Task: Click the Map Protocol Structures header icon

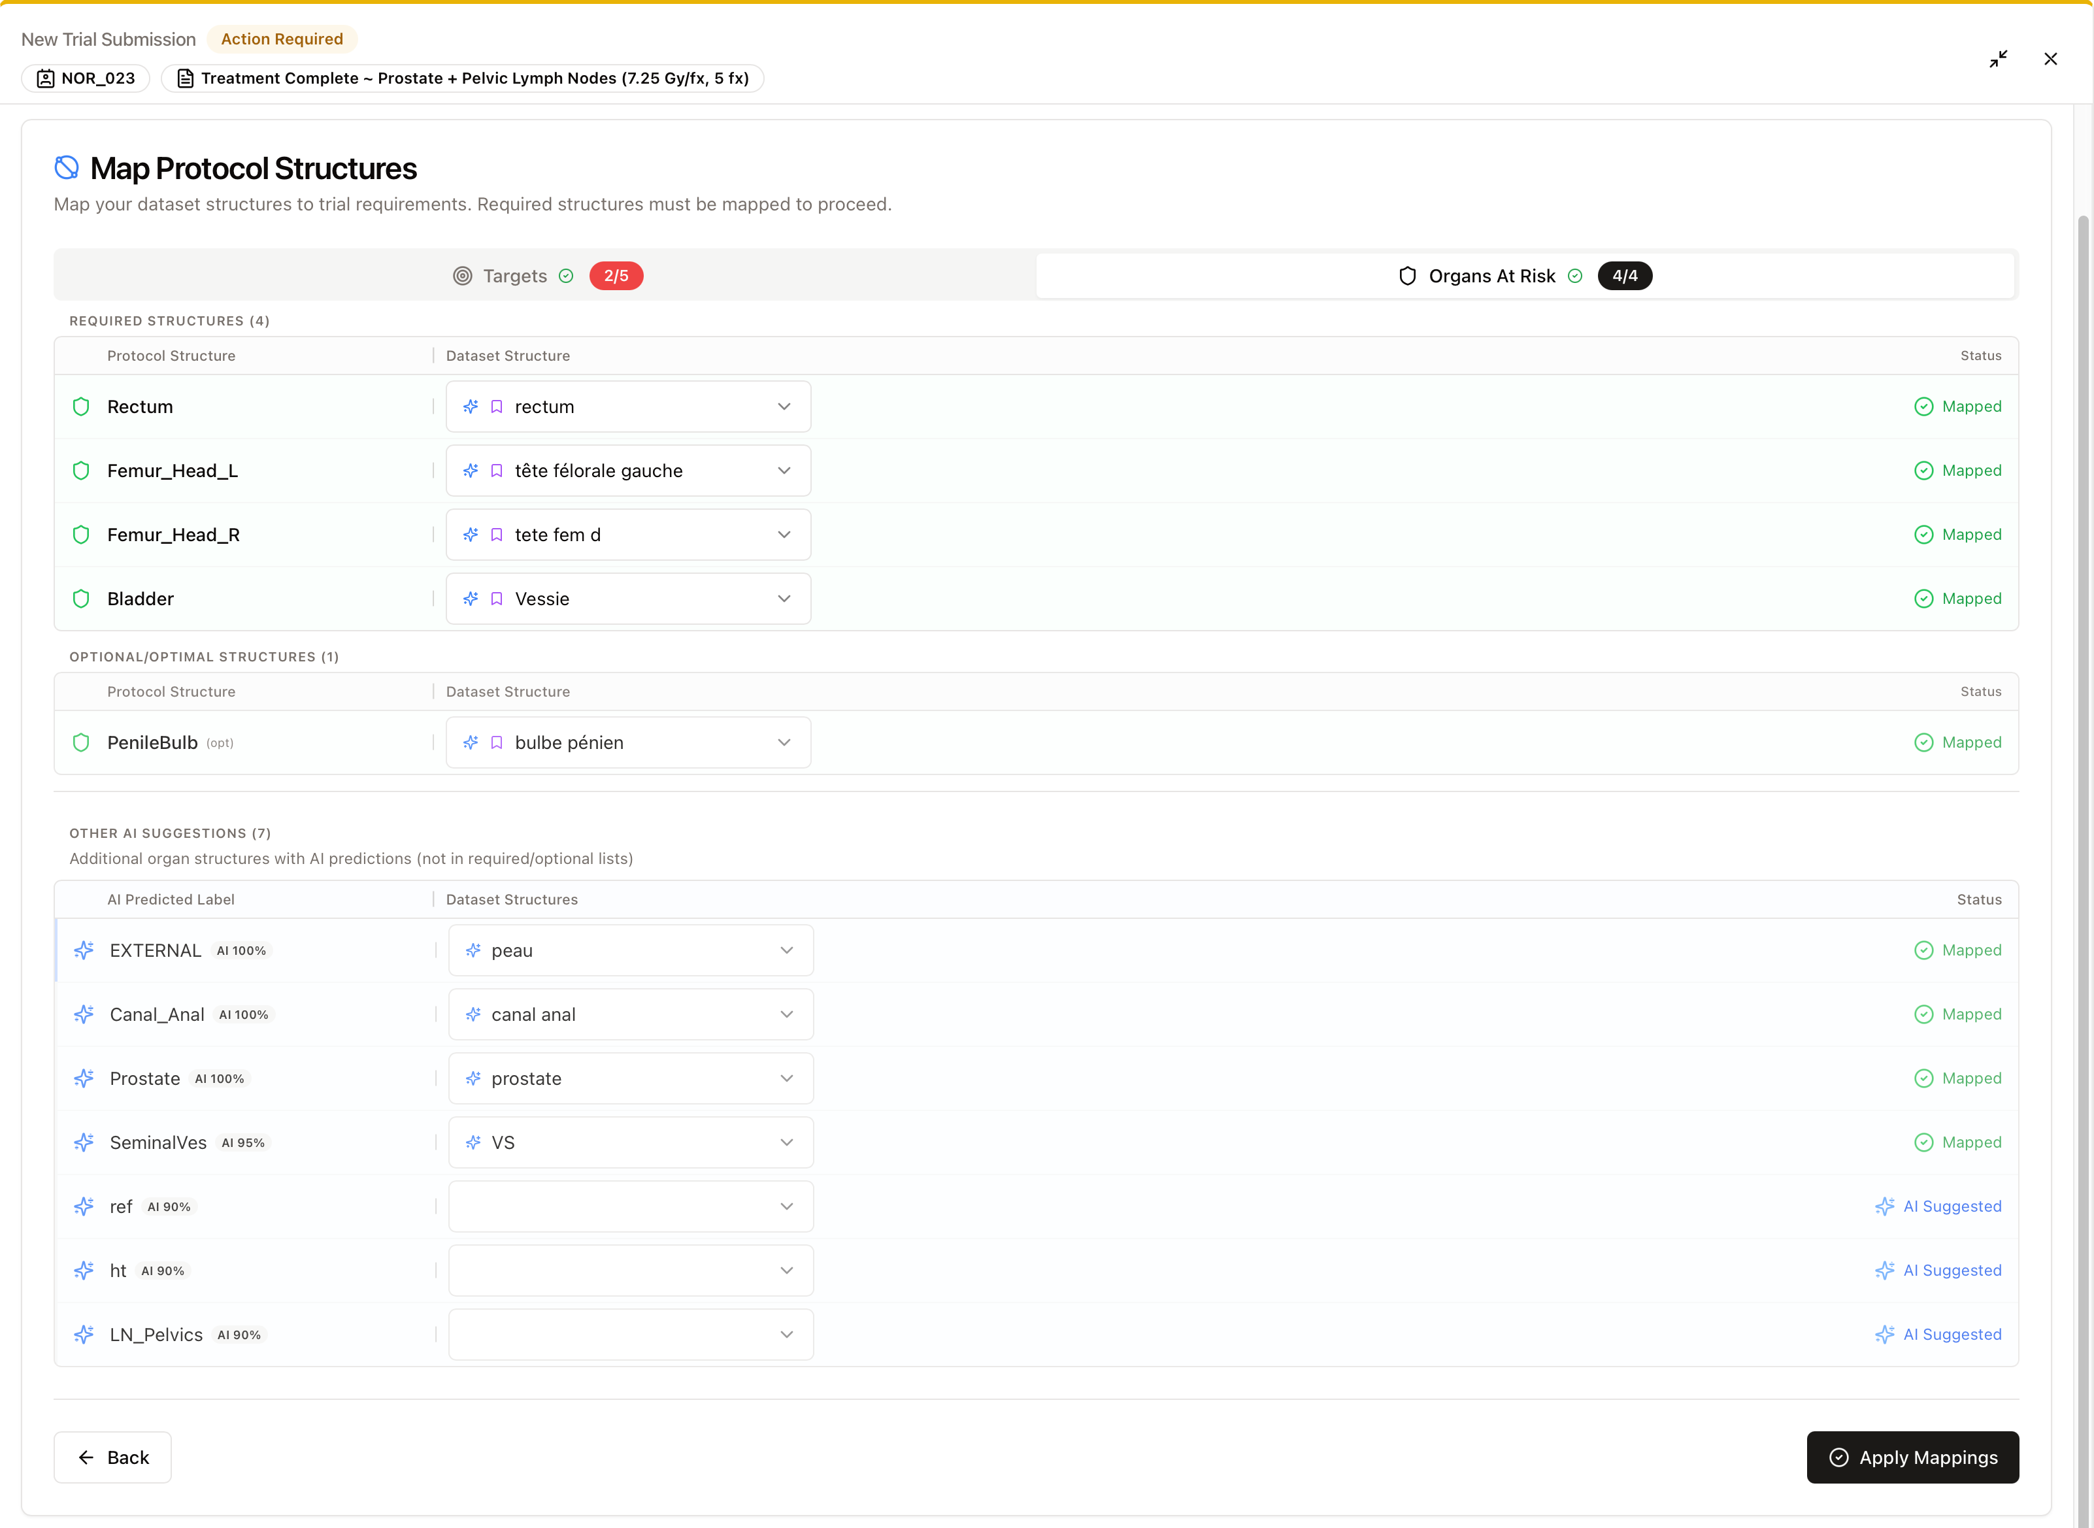Action: pyautogui.click(x=67, y=169)
